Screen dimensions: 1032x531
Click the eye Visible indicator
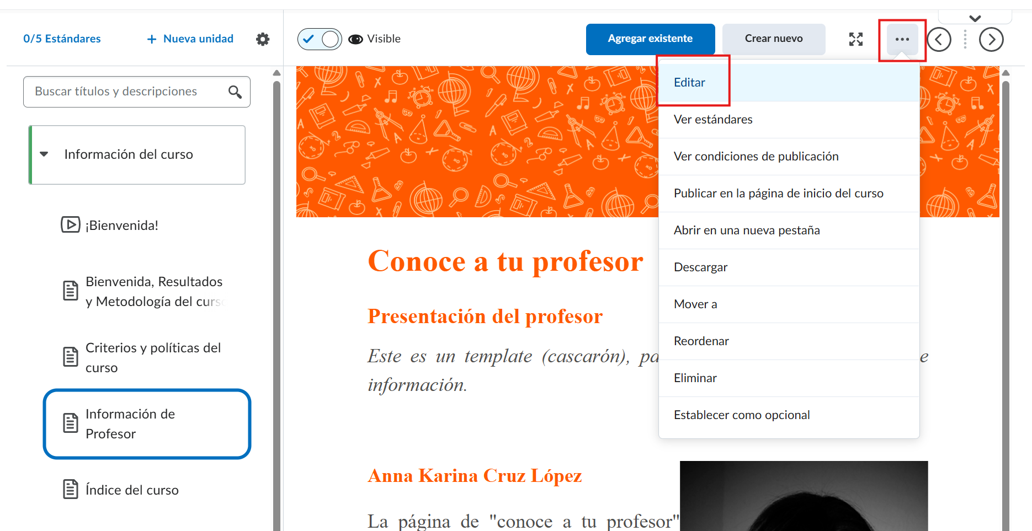tap(356, 39)
